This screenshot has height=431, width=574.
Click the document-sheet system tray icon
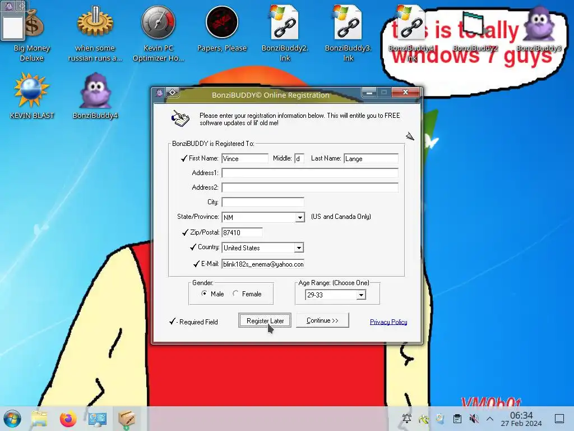pyautogui.click(x=441, y=418)
